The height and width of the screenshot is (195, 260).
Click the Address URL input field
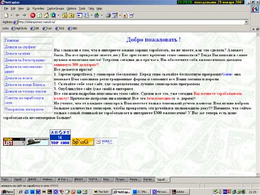point(131,22)
